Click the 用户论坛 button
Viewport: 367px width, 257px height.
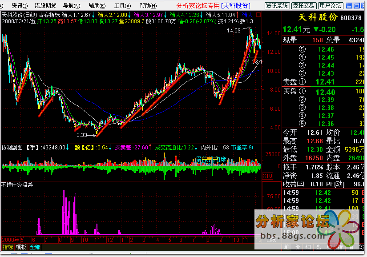point(331,6)
